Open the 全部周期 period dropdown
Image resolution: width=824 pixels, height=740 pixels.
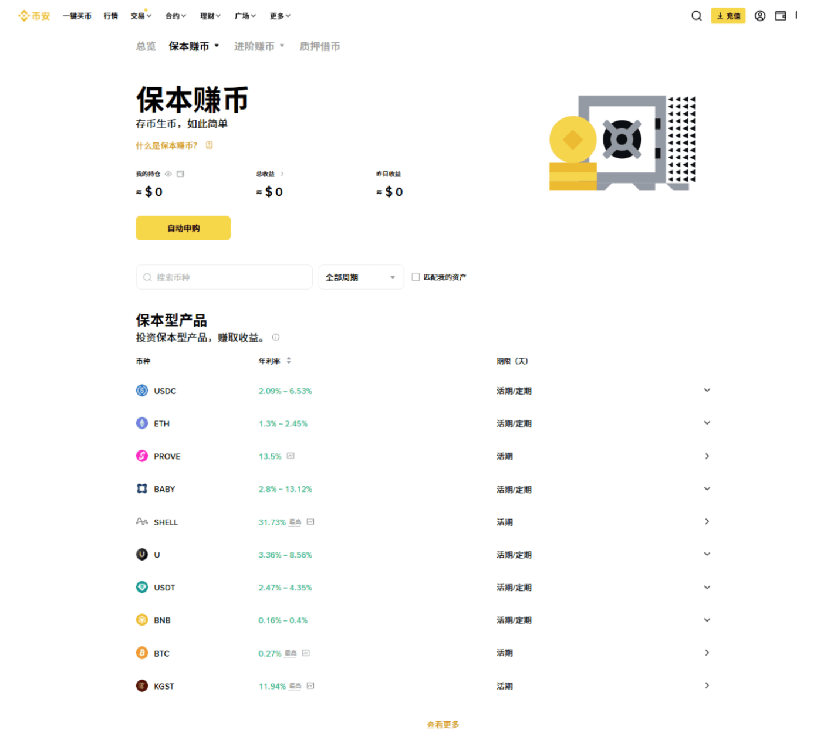point(361,277)
